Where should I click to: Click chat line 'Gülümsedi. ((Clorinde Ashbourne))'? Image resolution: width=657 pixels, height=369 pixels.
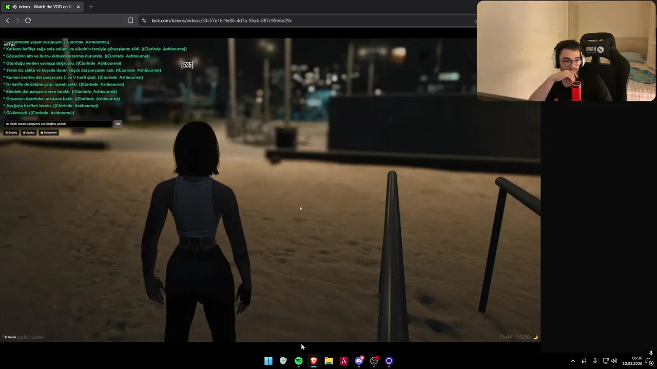(x=40, y=113)
